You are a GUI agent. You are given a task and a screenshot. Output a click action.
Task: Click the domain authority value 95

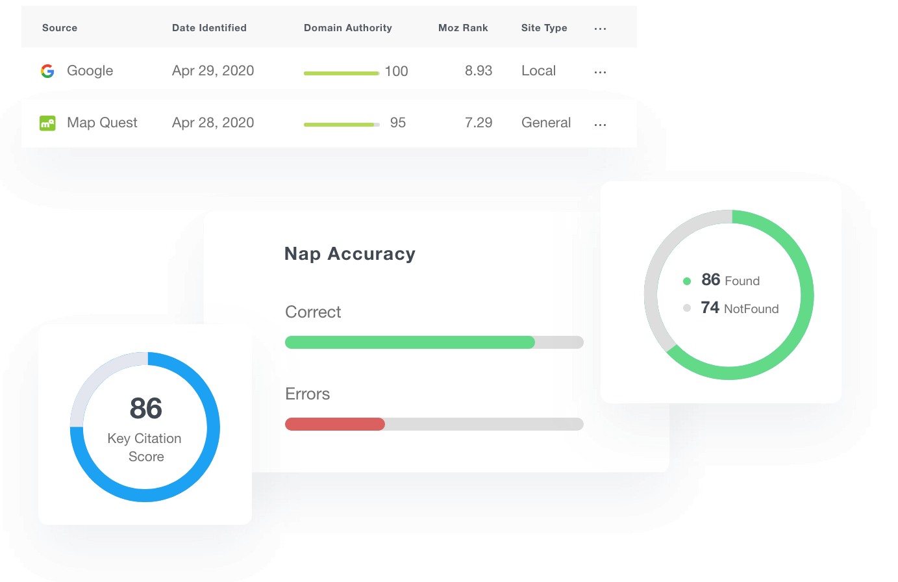coord(398,123)
